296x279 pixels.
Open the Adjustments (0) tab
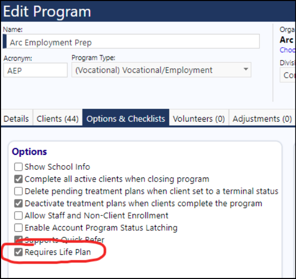tap(262, 118)
